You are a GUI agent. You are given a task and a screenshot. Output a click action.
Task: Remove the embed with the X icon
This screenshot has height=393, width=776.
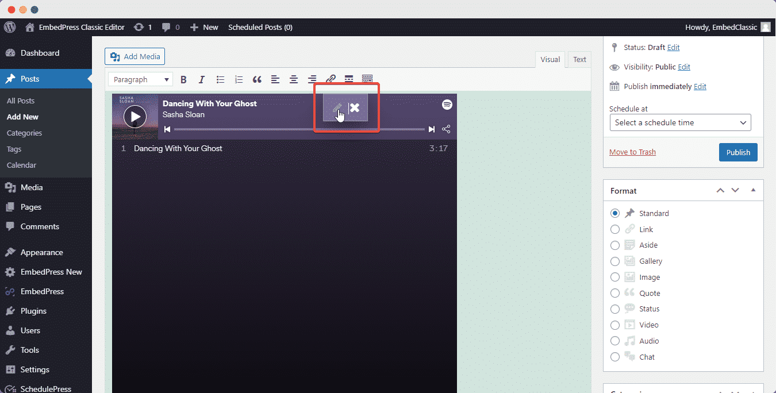(355, 107)
